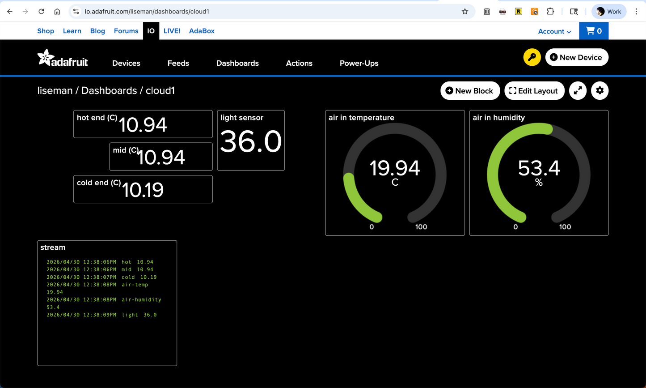Click the liseman breadcrumb

point(55,90)
